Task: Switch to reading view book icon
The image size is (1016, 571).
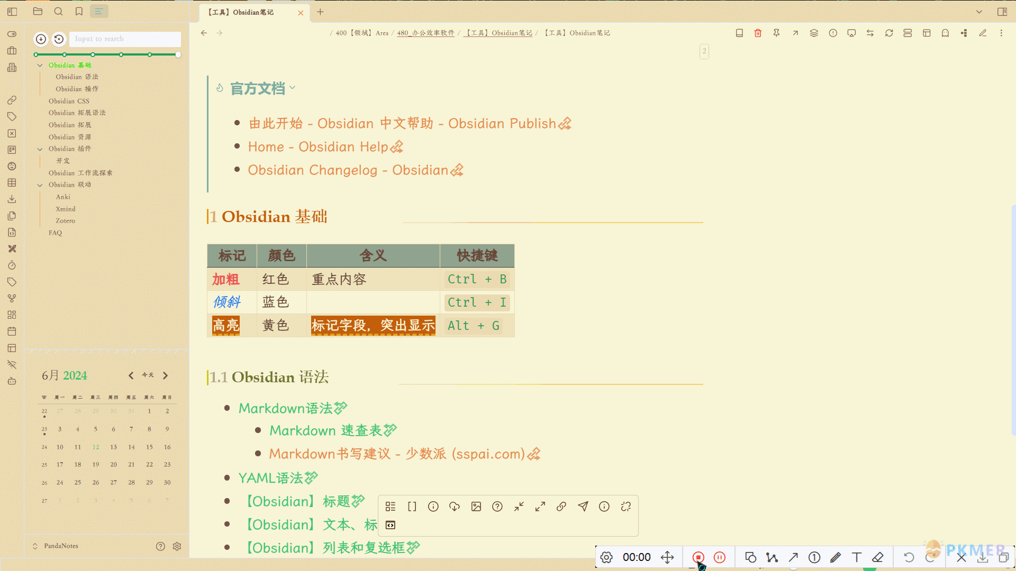Action: 739,33
